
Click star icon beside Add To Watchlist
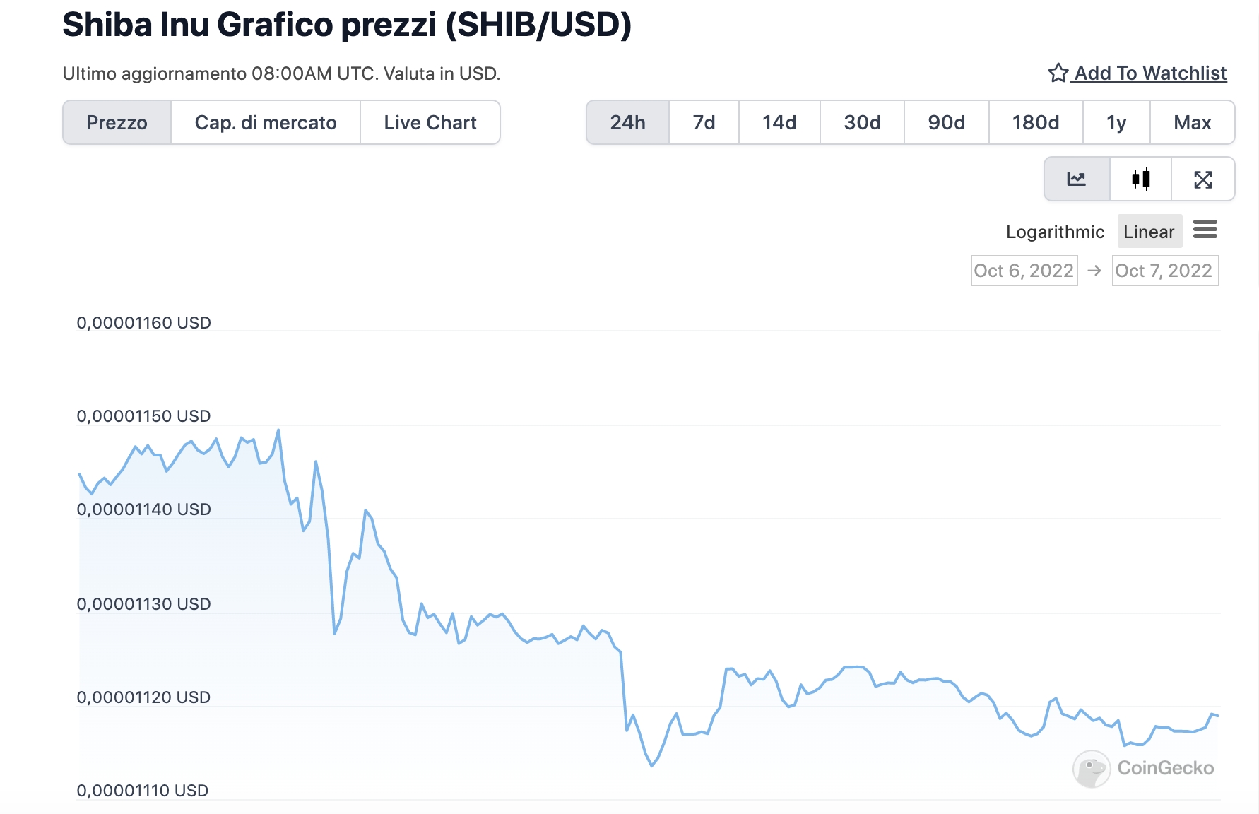click(x=1058, y=73)
